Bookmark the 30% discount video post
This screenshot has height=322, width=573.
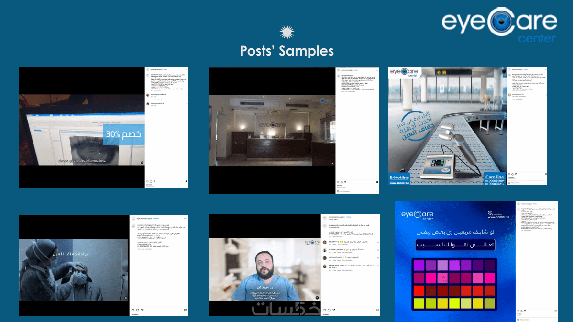[x=187, y=181]
